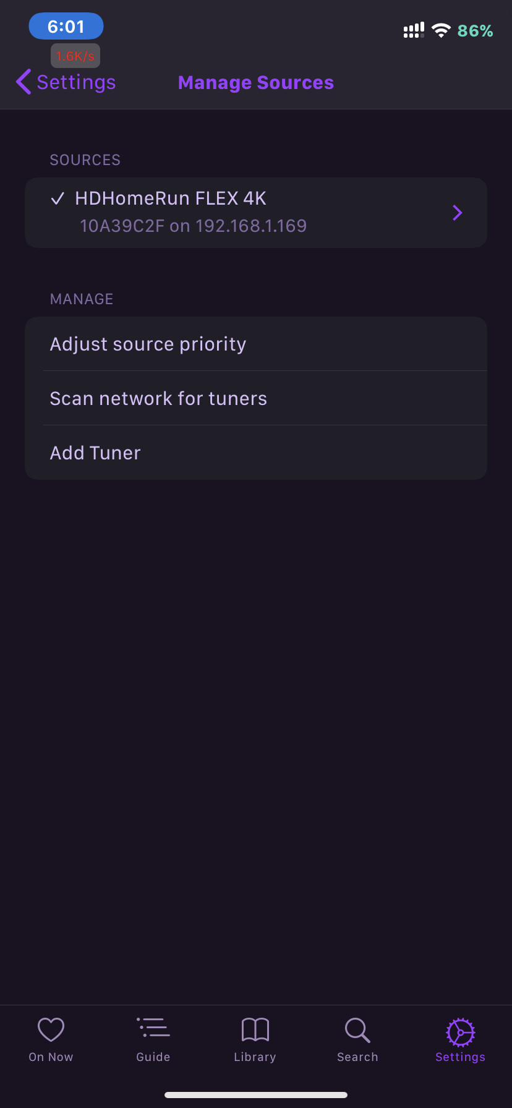Screen dimensions: 512x1108
Task: Select the HDHomeRun FLEX 4K source name
Action: [171, 198]
